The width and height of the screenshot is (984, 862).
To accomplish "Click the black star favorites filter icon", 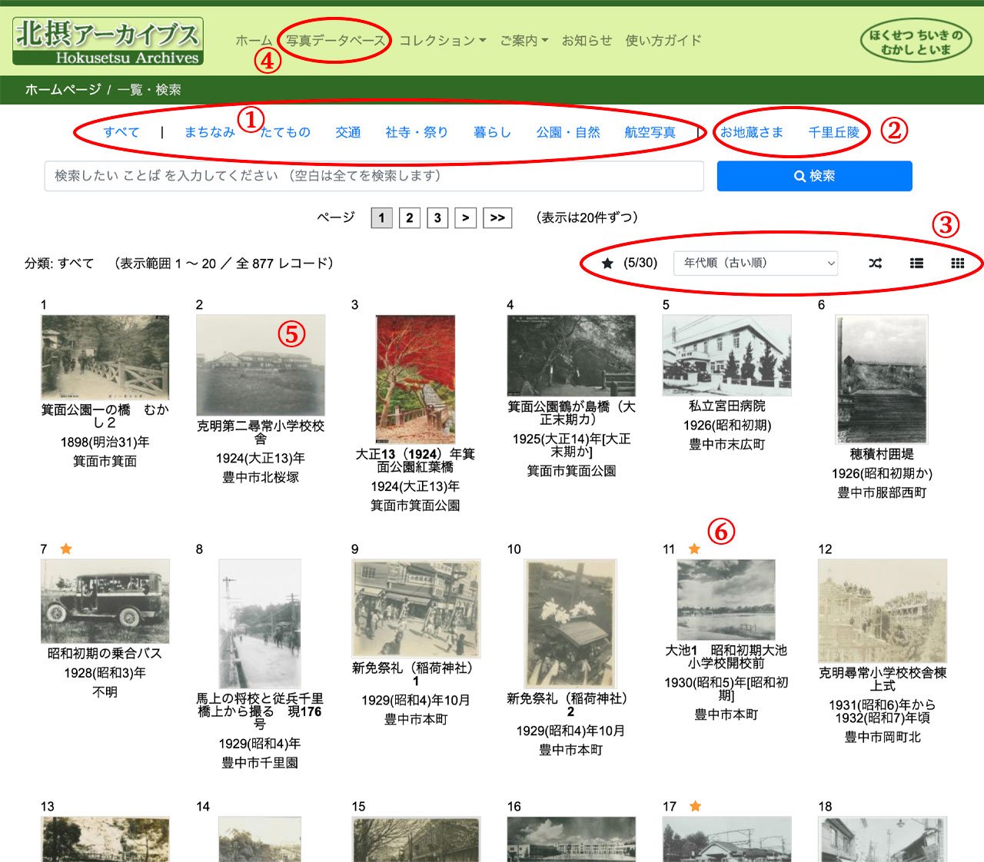I will (x=607, y=264).
